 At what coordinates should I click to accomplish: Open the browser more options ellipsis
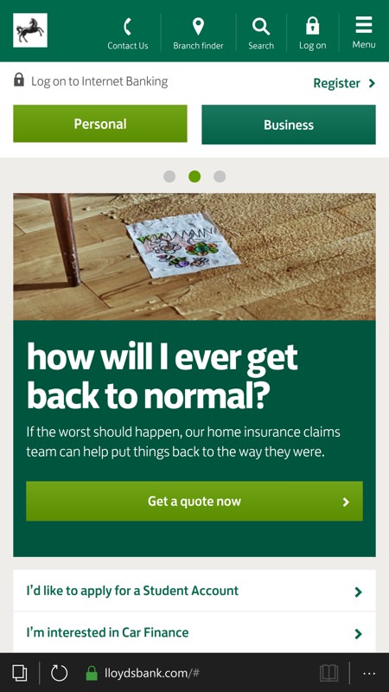coord(369,674)
